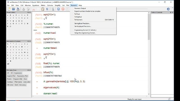Click the Accuracy button

[x=22, y=85]
